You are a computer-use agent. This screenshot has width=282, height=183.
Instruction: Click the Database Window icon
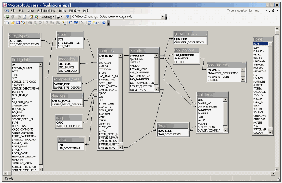pyautogui.click(x=89, y=23)
